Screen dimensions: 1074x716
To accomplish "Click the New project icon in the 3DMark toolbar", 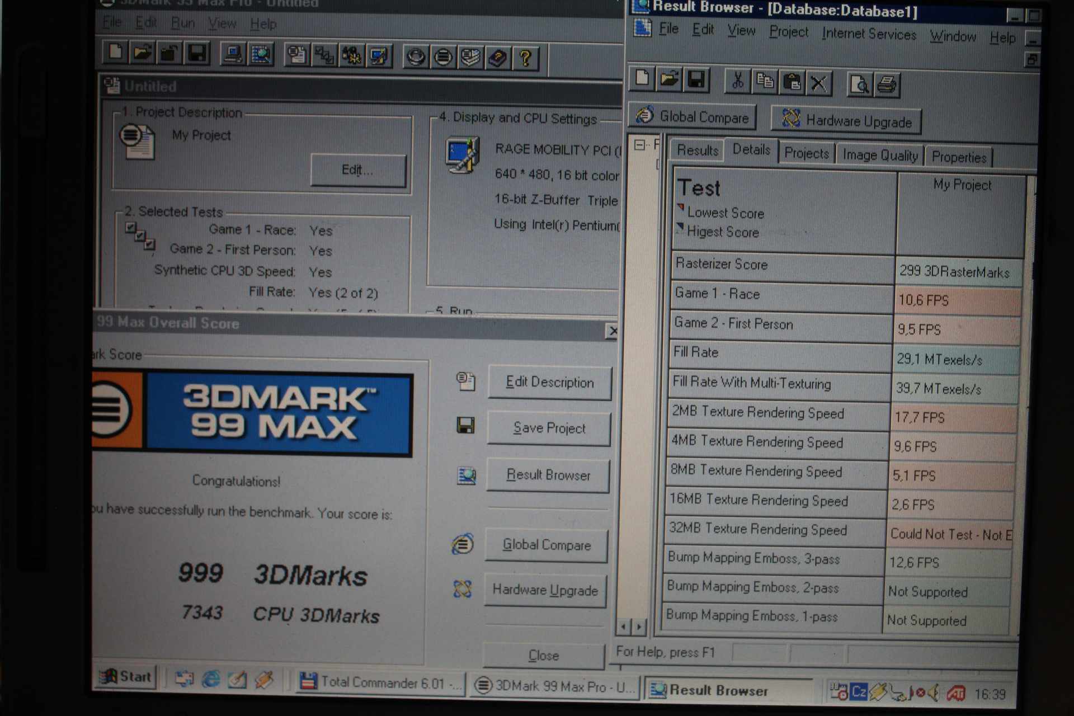I will [x=116, y=53].
